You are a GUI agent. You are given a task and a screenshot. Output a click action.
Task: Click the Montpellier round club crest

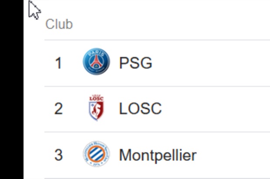(x=96, y=154)
